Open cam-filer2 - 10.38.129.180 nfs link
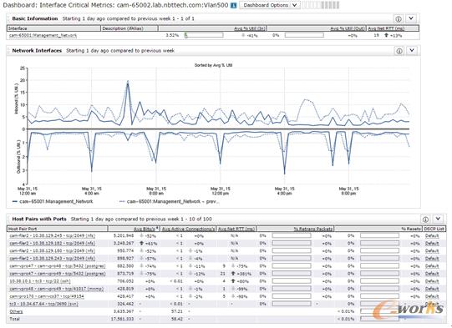Image resolution: width=452 pixels, height=328 pixels. click(52, 251)
